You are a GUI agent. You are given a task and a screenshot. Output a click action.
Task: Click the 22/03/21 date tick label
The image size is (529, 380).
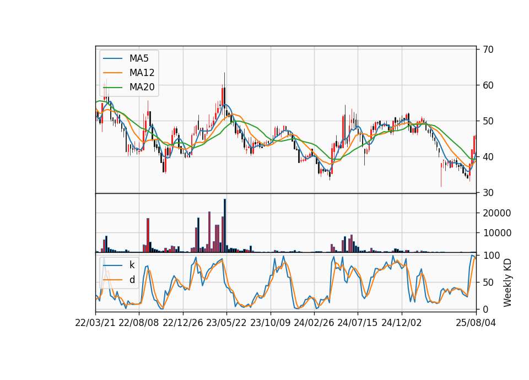point(95,323)
